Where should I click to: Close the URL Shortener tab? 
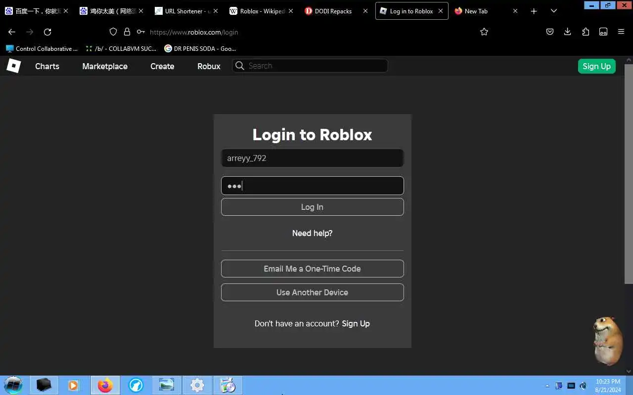(216, 11)
